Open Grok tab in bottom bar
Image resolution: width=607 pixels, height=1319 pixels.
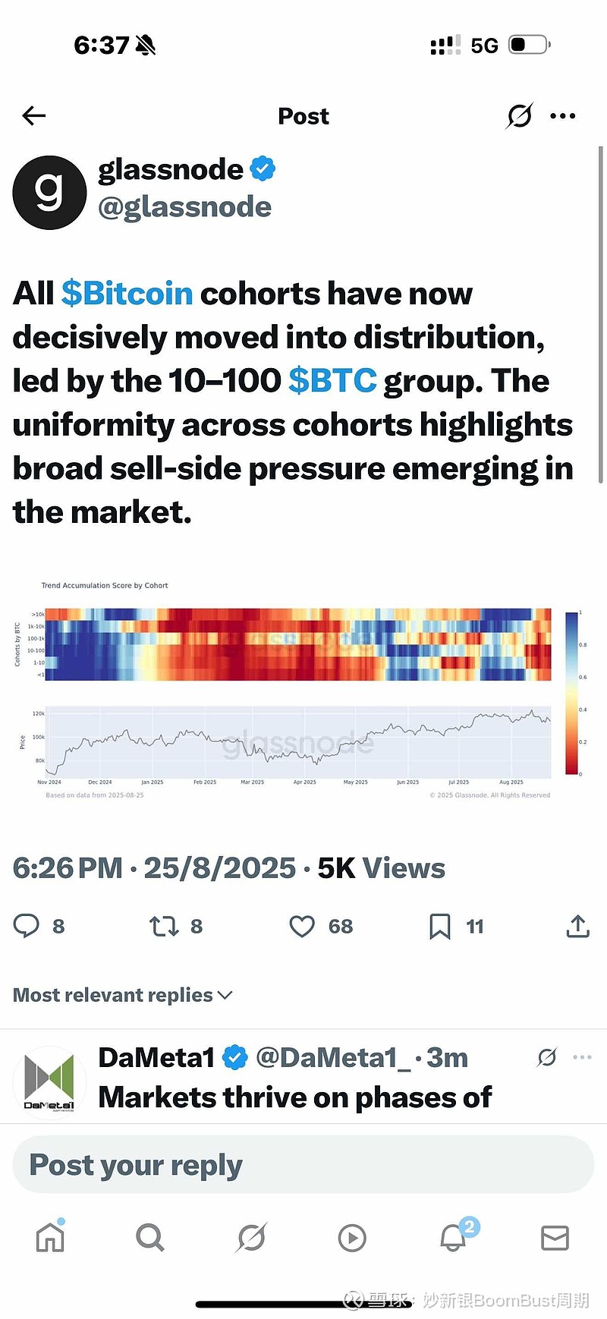pos(251,1238)
